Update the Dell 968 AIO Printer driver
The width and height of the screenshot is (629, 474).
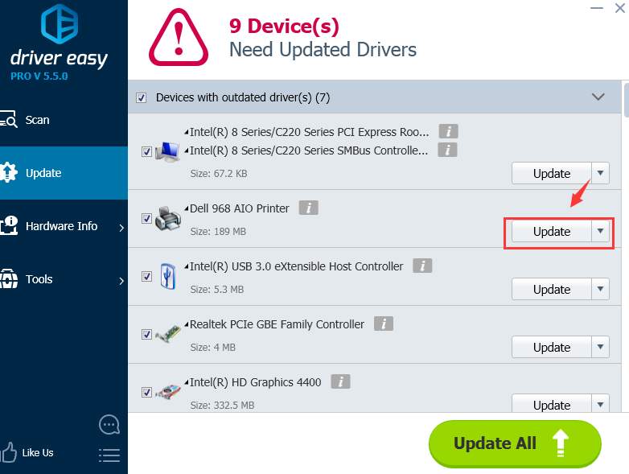point(552,231)
